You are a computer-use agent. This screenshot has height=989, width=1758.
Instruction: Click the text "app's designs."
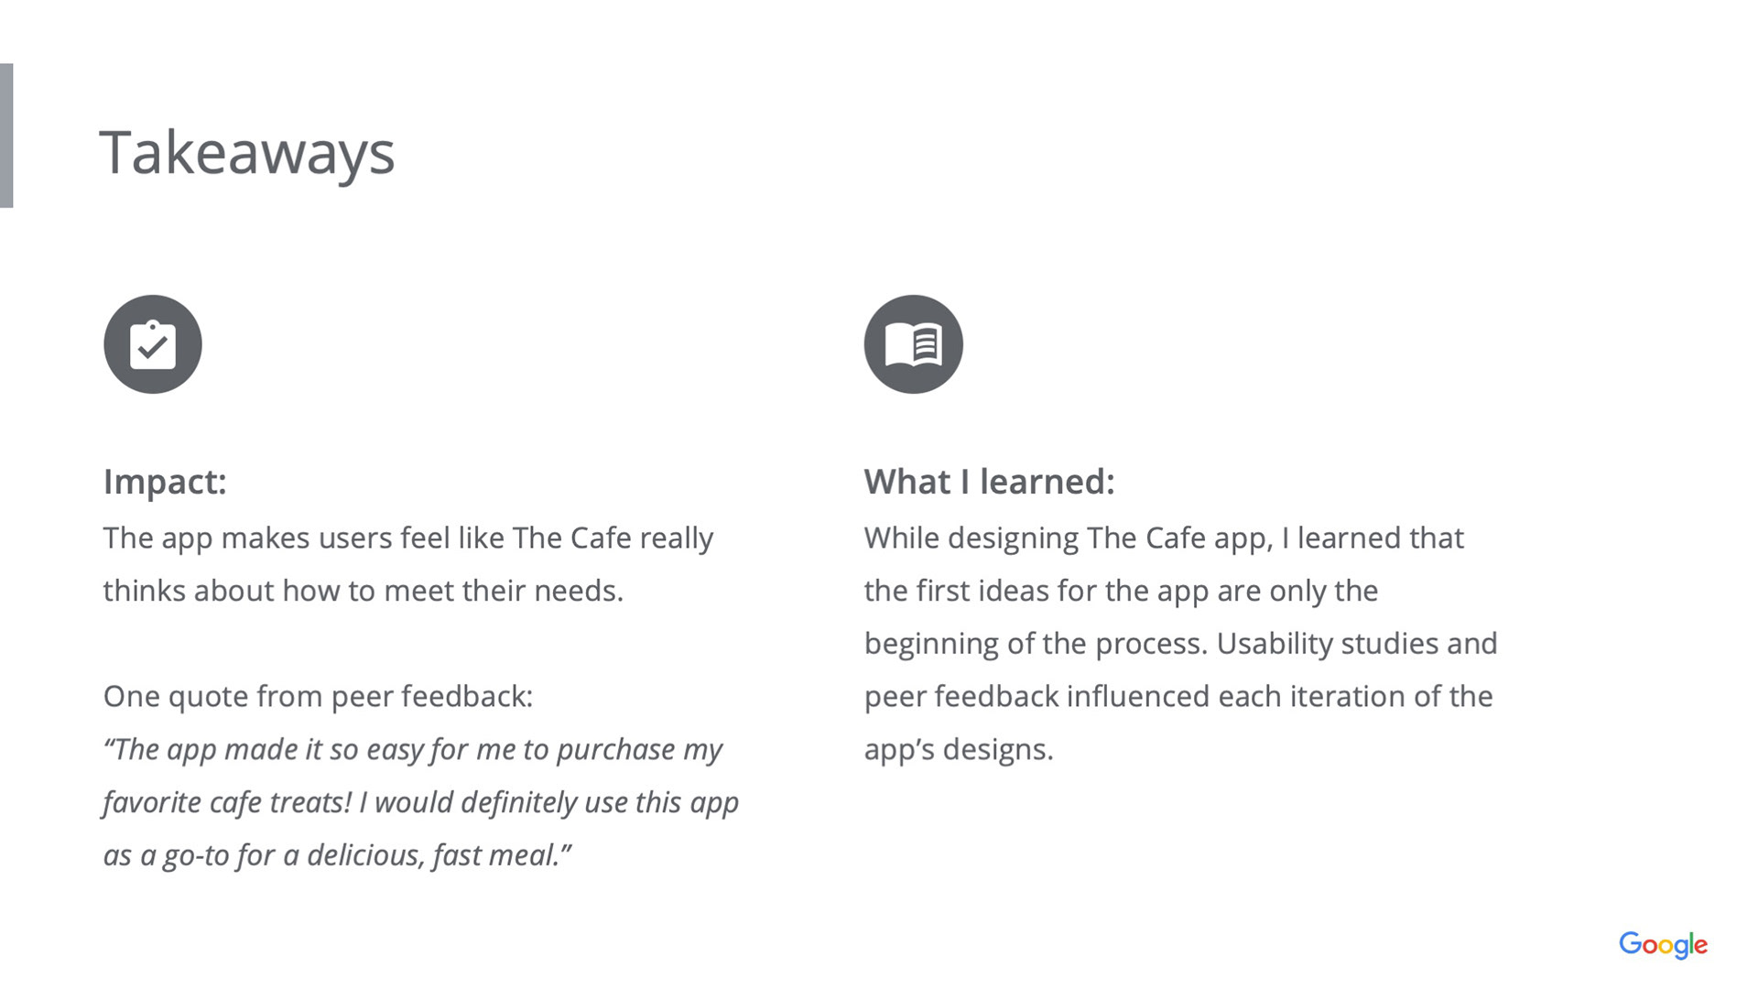959,749
